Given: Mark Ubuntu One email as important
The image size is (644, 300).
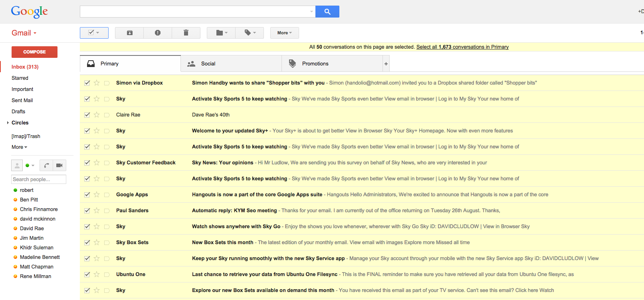Looking at the screenshot, I should point(107,274).
